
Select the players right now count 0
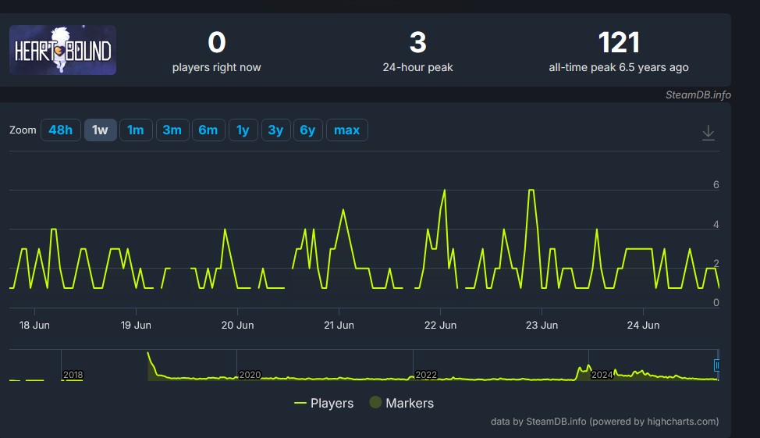[x=217, y=43]
